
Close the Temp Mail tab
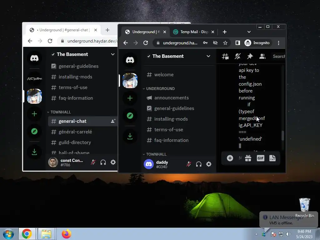[x=212, y=32]
